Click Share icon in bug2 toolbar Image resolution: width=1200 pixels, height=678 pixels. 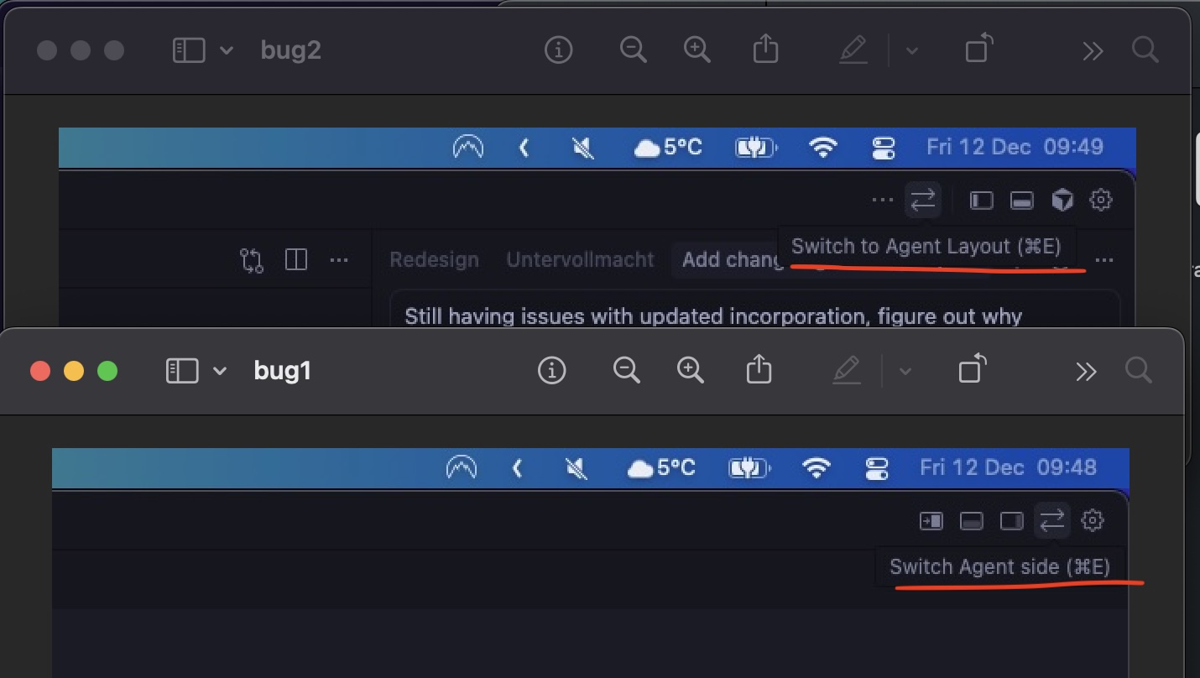pyautogui.click(x=765, y=50)
